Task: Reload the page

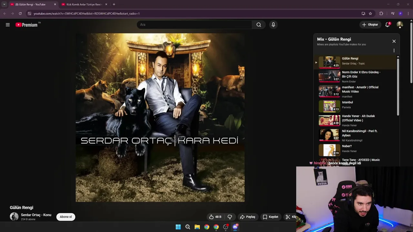Action: point(20,14)
